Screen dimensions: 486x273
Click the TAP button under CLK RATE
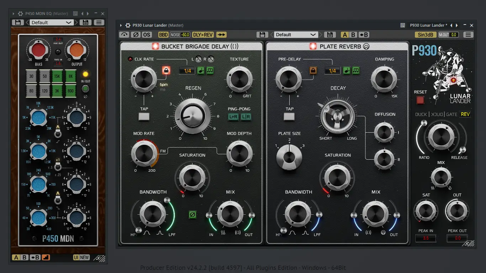[x=144, y=117]
